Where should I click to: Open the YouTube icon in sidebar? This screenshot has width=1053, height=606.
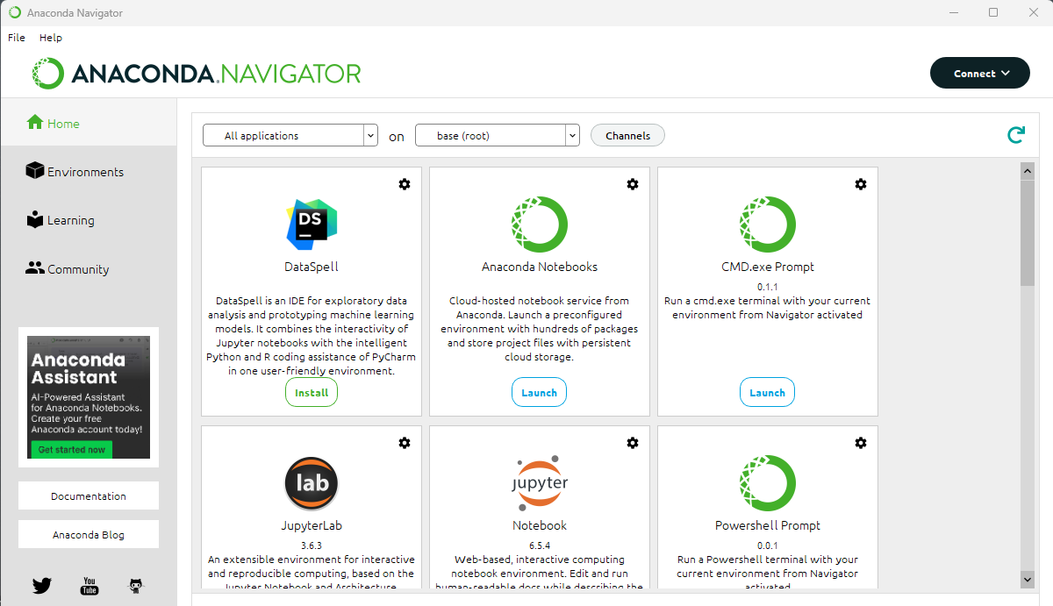[90, 585]
